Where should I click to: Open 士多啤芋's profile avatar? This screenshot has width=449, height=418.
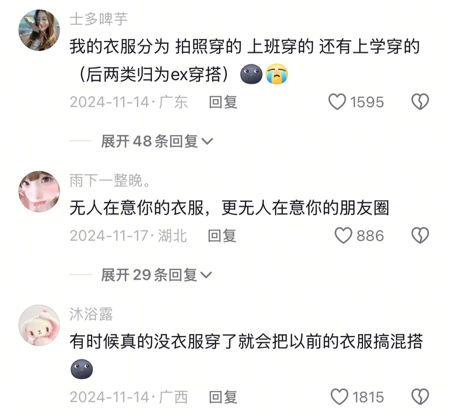tap(39, 30)
